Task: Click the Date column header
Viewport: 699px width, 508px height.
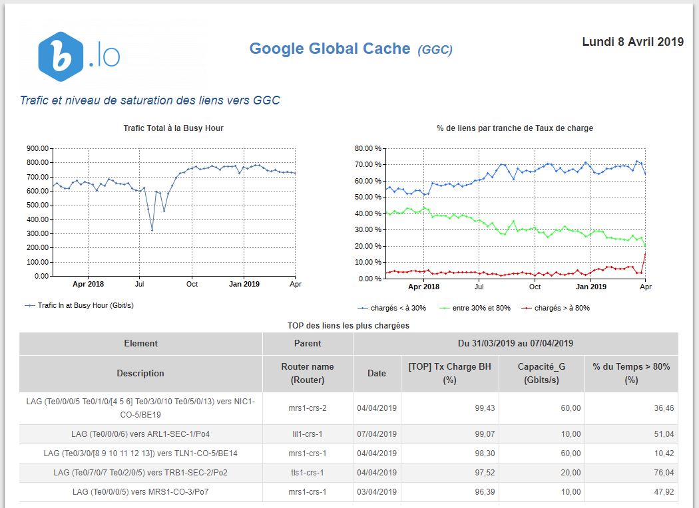Action: (377, 374)
